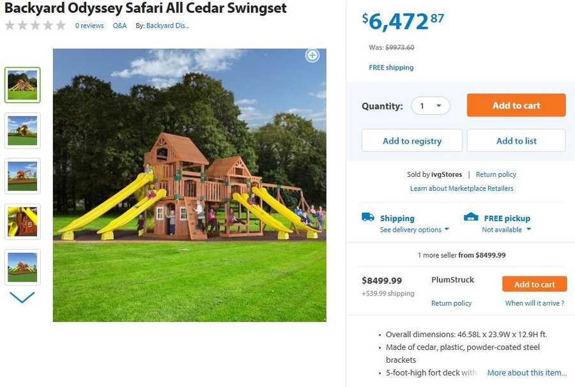Click the shipping truck icon

368,218
